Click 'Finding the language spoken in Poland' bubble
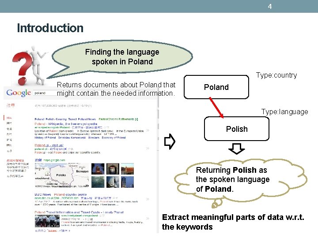 (x=122, y=57)
